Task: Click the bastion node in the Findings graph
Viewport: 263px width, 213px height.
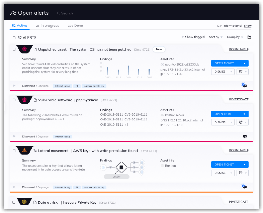Action: click(121, 167)
